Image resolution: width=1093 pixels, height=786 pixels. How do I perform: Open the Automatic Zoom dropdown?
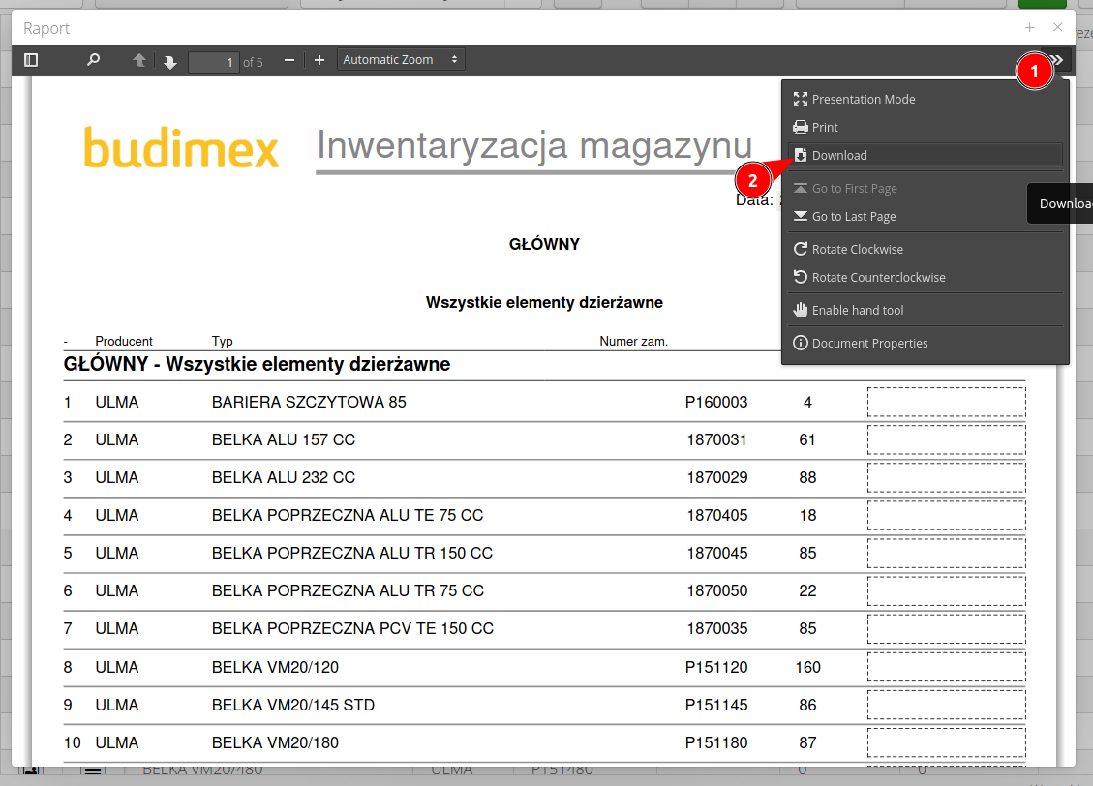tap(401, 58)
